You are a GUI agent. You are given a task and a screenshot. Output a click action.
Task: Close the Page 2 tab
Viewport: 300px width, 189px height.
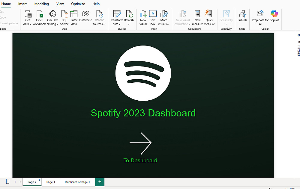[40, 180]
